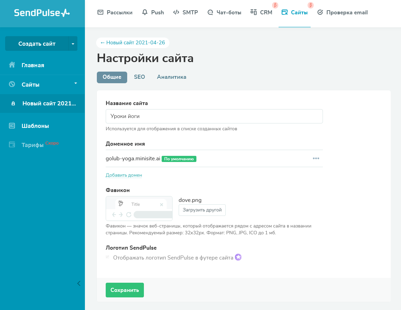The image size is (401, 310).
Task: Open the Рассылки section
Action: pyautogui.click(x=115, y=12)
